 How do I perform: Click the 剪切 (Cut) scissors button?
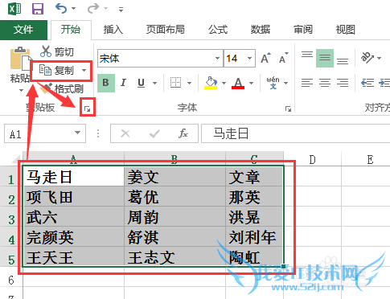57,51
